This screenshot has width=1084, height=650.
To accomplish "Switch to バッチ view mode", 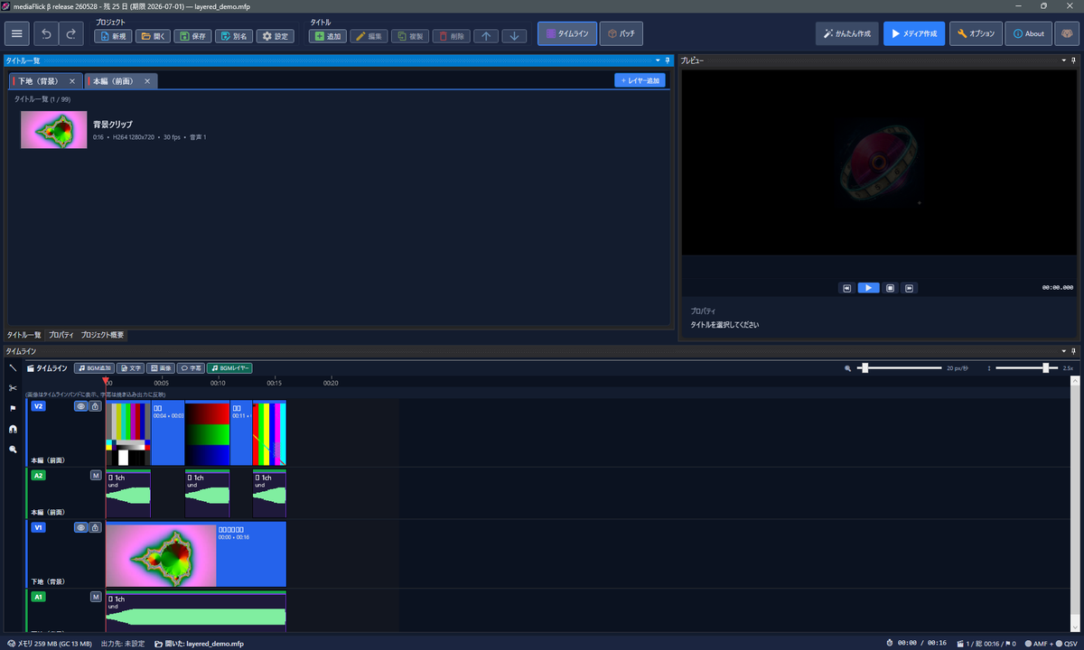I will click(621, 33).
